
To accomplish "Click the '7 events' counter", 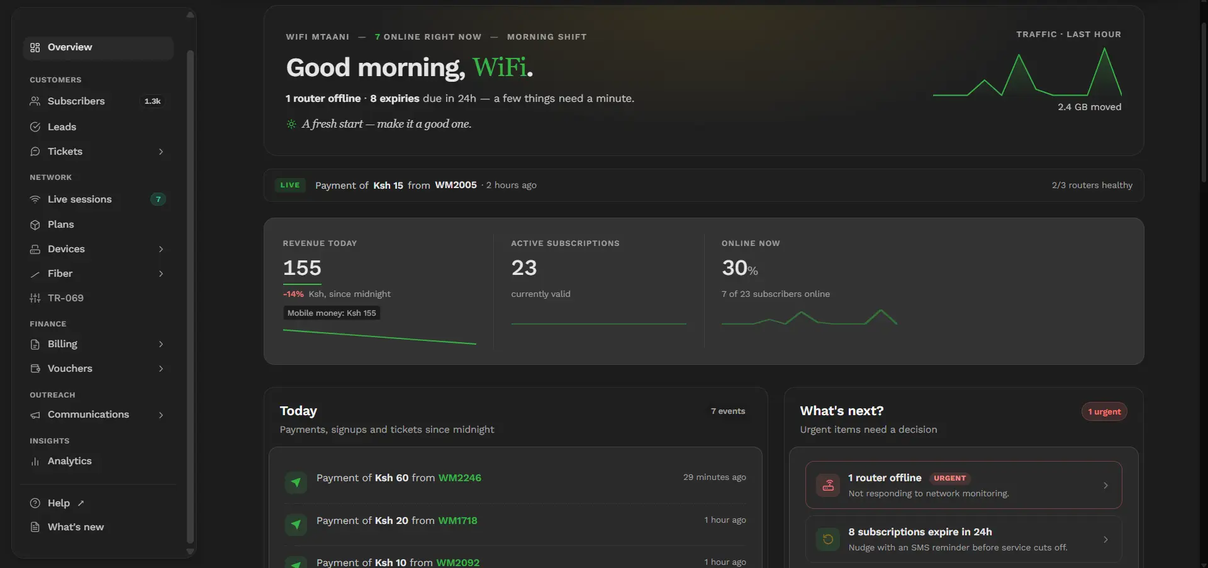I will (728, 411).
